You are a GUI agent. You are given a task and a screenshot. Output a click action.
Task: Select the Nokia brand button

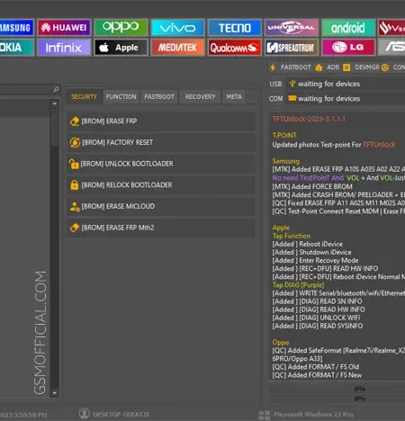pos(17,48)
